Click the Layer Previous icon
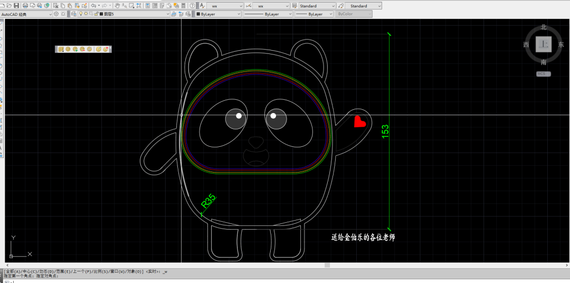570x283 pixels. click(x=181, y=14)
